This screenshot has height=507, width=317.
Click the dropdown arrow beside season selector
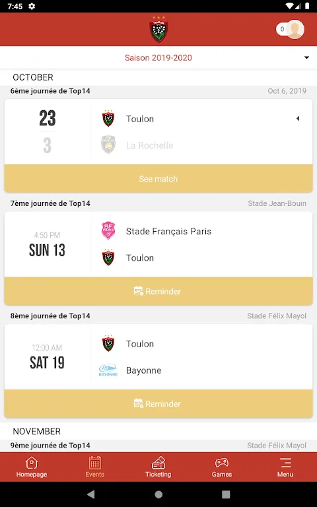(x=306, y=57)
